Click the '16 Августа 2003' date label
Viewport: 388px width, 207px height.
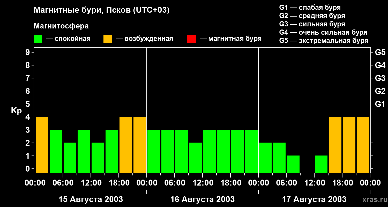tap(202, 199)
